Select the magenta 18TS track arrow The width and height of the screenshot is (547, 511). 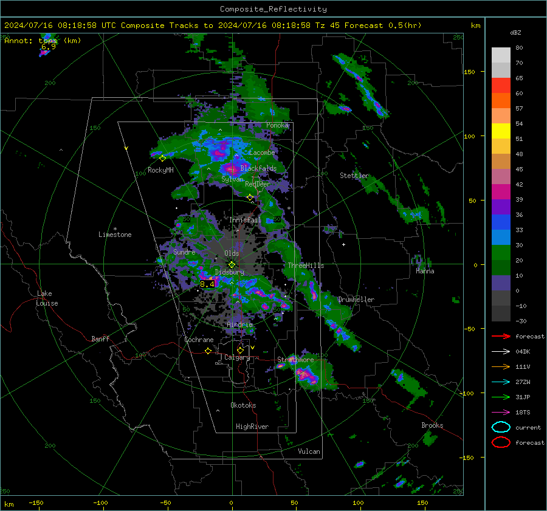[501, 413]
